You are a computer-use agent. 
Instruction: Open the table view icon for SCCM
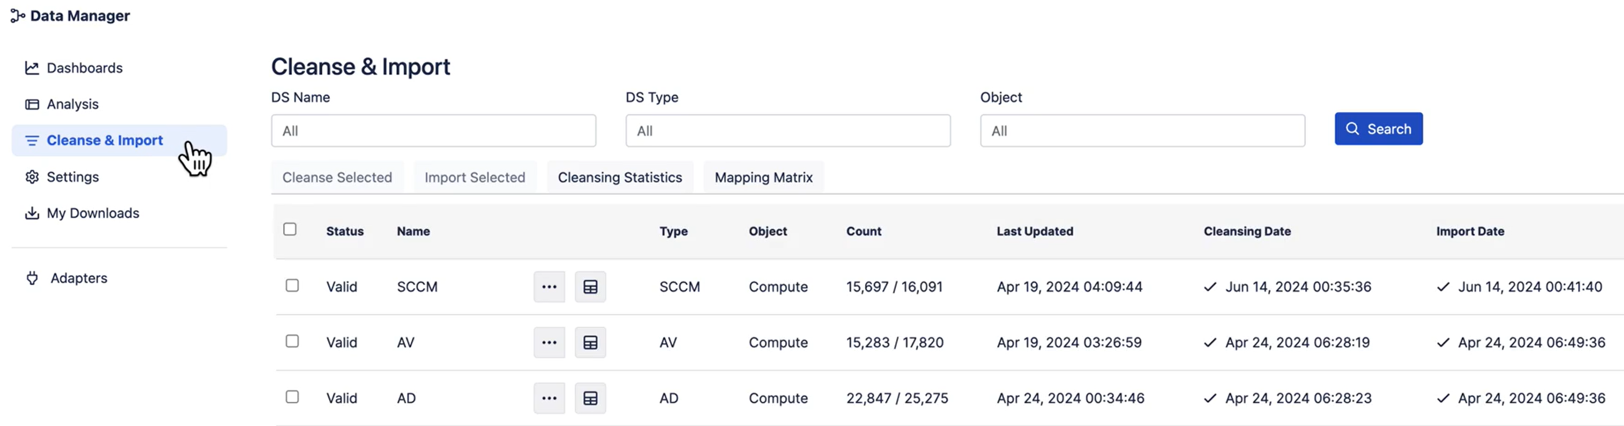tap(590, 287)
